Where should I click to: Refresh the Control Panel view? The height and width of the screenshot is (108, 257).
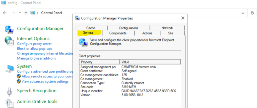252,13
